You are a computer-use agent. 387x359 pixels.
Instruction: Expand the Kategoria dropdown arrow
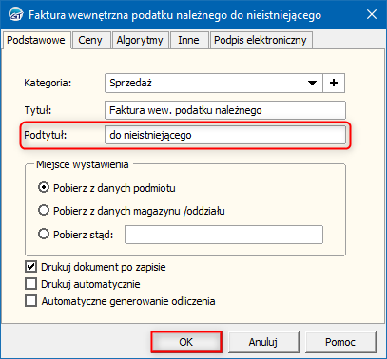312,83
